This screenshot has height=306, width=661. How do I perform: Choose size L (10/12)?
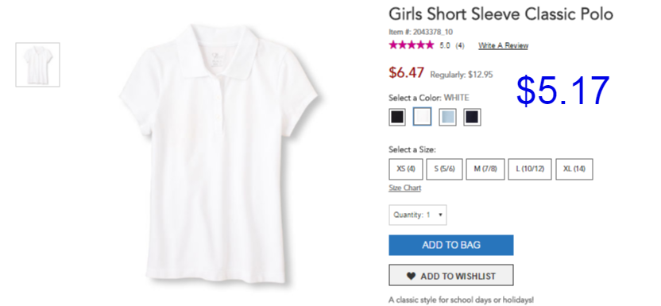tap(530, 169)
